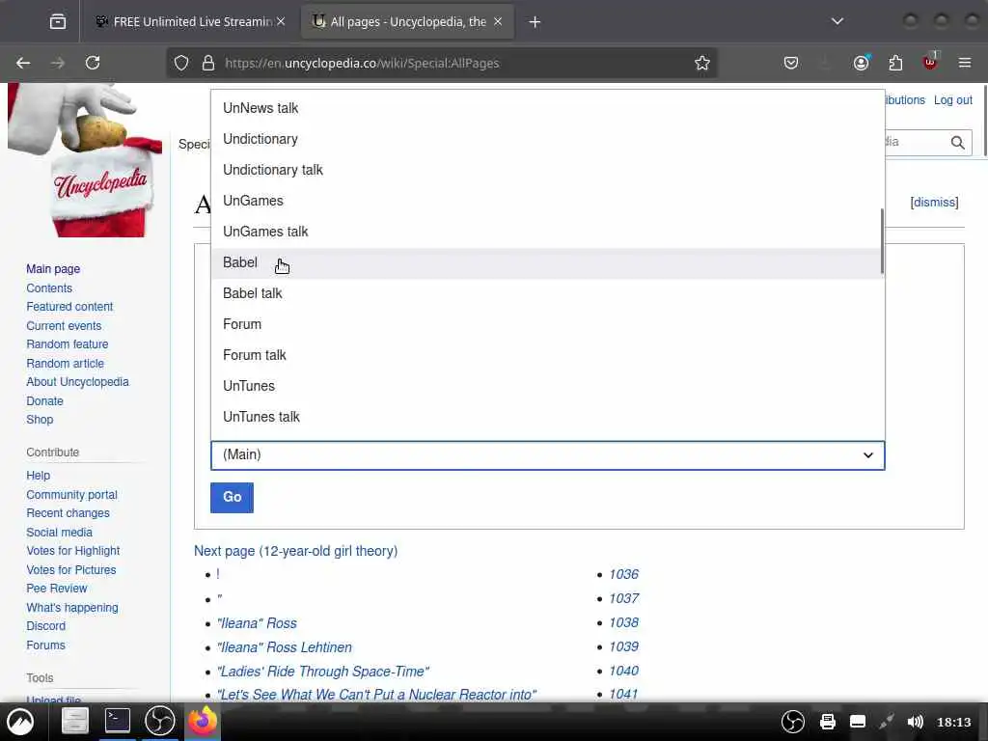
Task: Open the Donate sidebar link
Action: (x=44, y=401)
